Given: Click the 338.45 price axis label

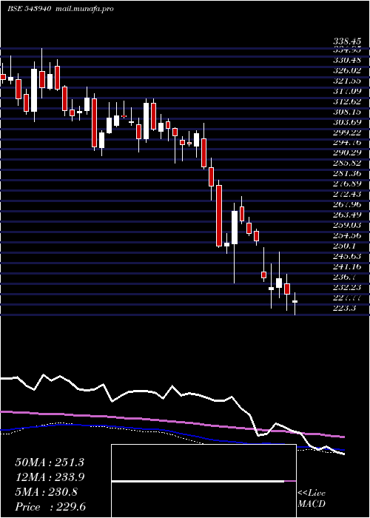Looking at the screenshot, I should coord(346,41).
